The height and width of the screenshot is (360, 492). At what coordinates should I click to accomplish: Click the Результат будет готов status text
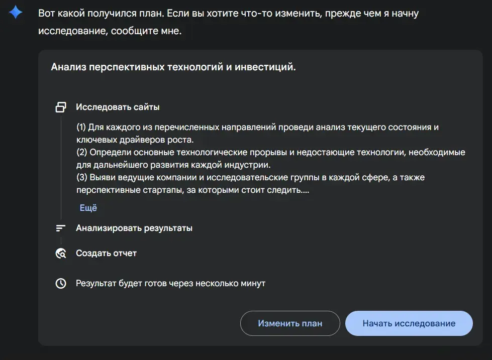tap(170, 284)
